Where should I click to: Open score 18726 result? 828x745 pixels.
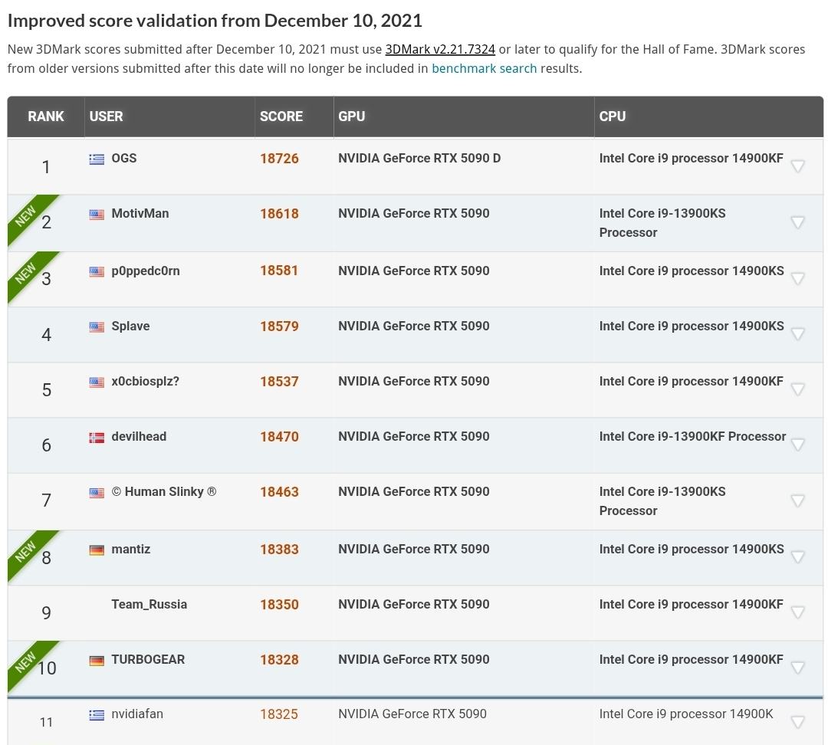(x=279, y=159)
